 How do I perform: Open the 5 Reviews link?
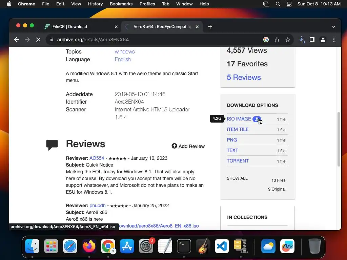click(244, 78)
